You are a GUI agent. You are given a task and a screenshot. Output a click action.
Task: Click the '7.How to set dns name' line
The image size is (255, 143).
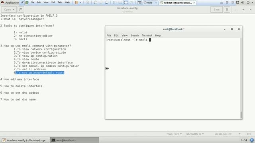tap(18, 99)
